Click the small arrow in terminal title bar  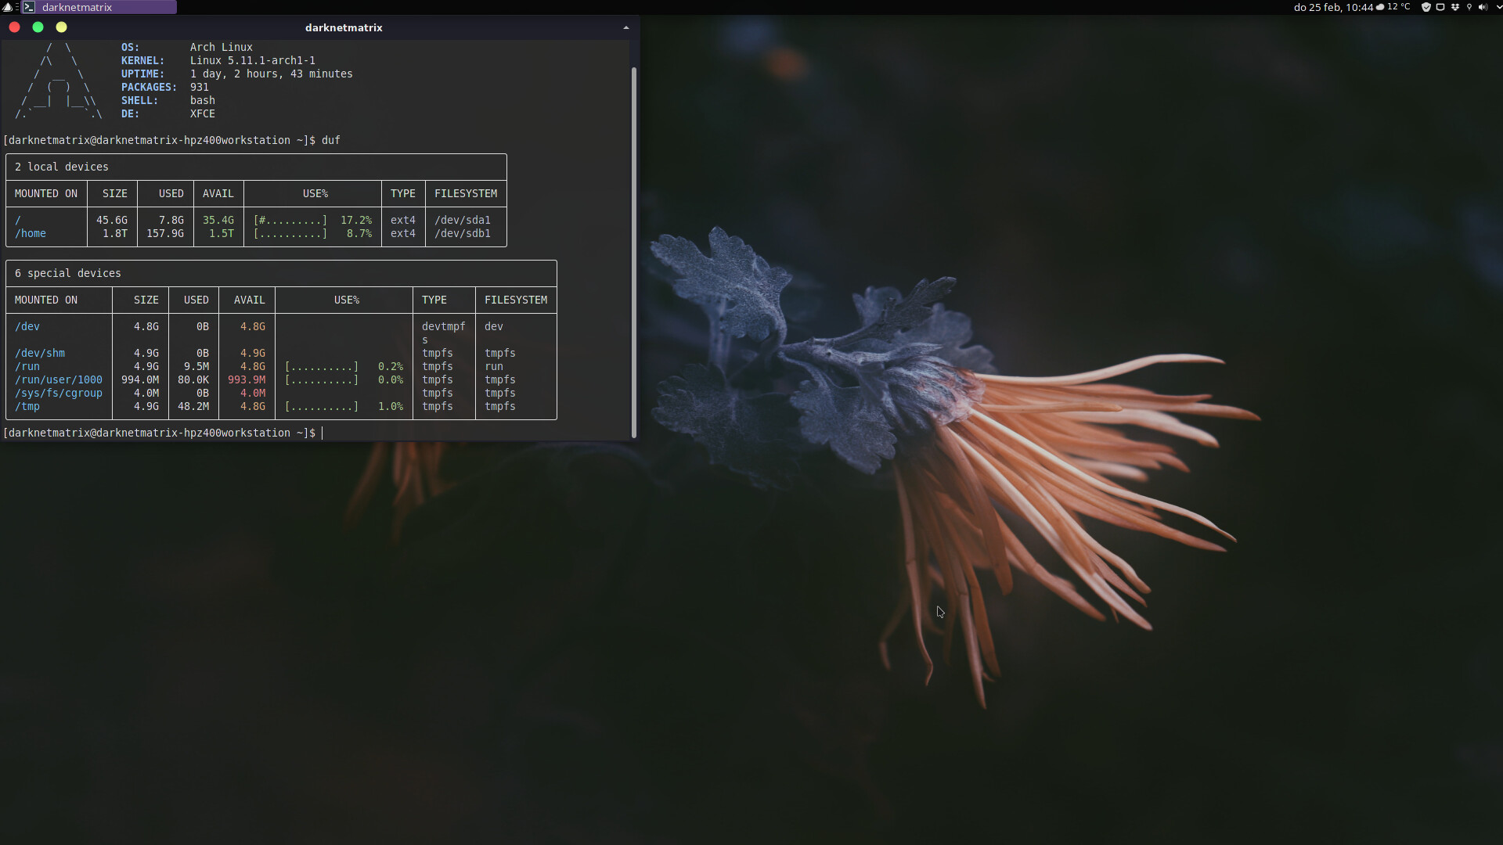(x=625, y=27)
